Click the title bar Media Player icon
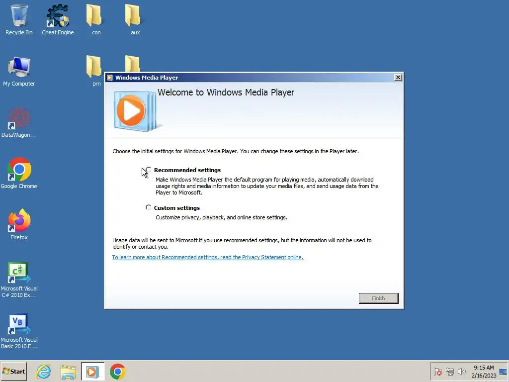The image size is (509, 382). tap(110, 78)
